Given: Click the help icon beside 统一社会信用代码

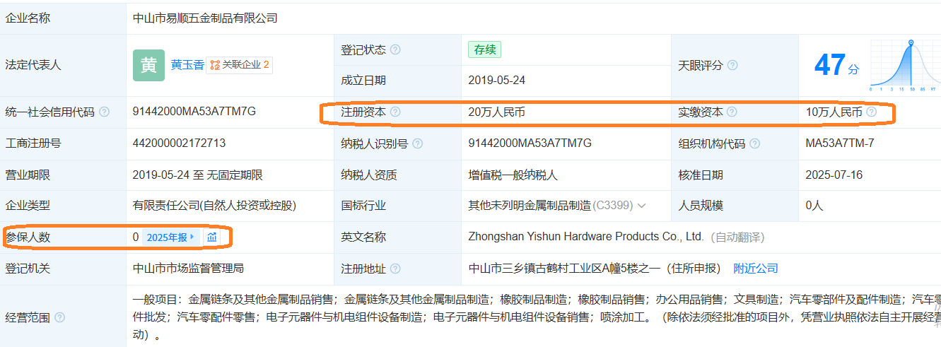Looking at the screenshot, I should 105,112.
